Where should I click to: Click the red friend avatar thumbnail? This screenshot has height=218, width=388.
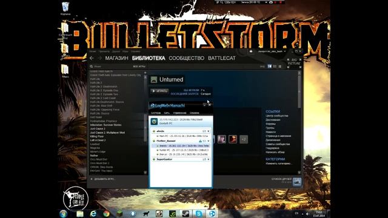coord(233,139)
